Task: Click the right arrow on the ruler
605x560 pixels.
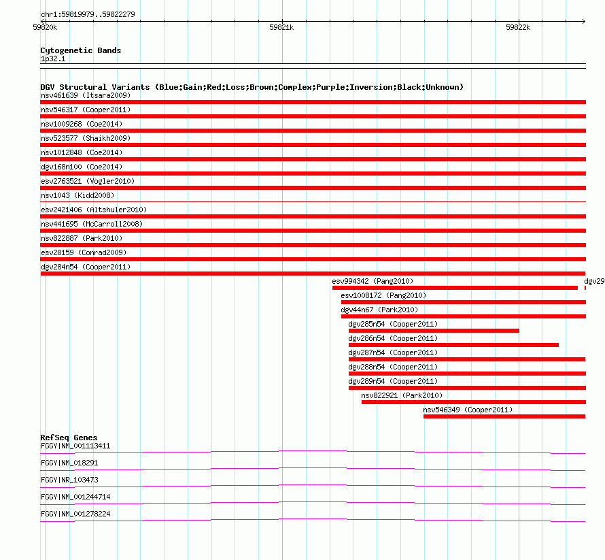Action: 583,22
